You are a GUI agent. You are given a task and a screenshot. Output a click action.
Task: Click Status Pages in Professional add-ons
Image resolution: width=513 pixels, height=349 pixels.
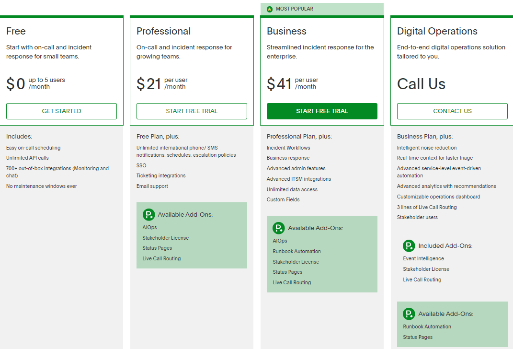[x=157, y=248]
